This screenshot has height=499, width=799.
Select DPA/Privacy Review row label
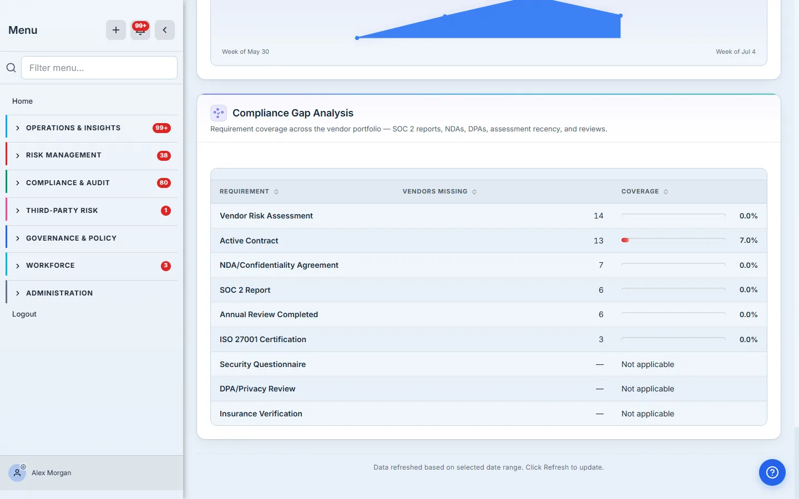point(257,389)
